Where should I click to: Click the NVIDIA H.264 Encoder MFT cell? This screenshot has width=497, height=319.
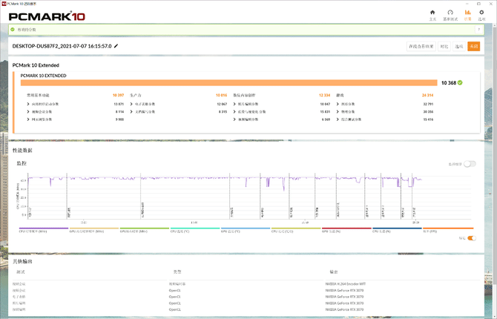[x=346, y=284]
